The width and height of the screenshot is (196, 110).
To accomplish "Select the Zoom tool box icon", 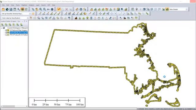I will pyautogui.click(x=33, y=9).
